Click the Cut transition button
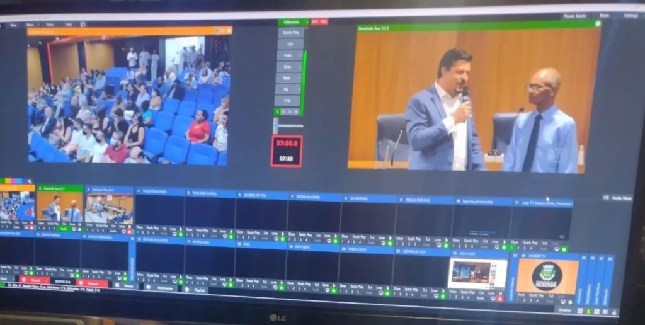Screen dimensions: 645x325 [x=290, y=44]
